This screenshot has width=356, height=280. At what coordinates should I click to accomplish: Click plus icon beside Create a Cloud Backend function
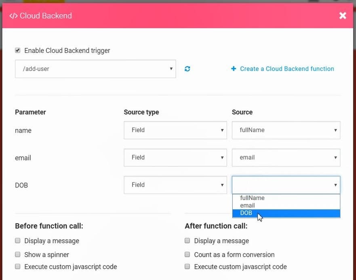tap(234, 69)
